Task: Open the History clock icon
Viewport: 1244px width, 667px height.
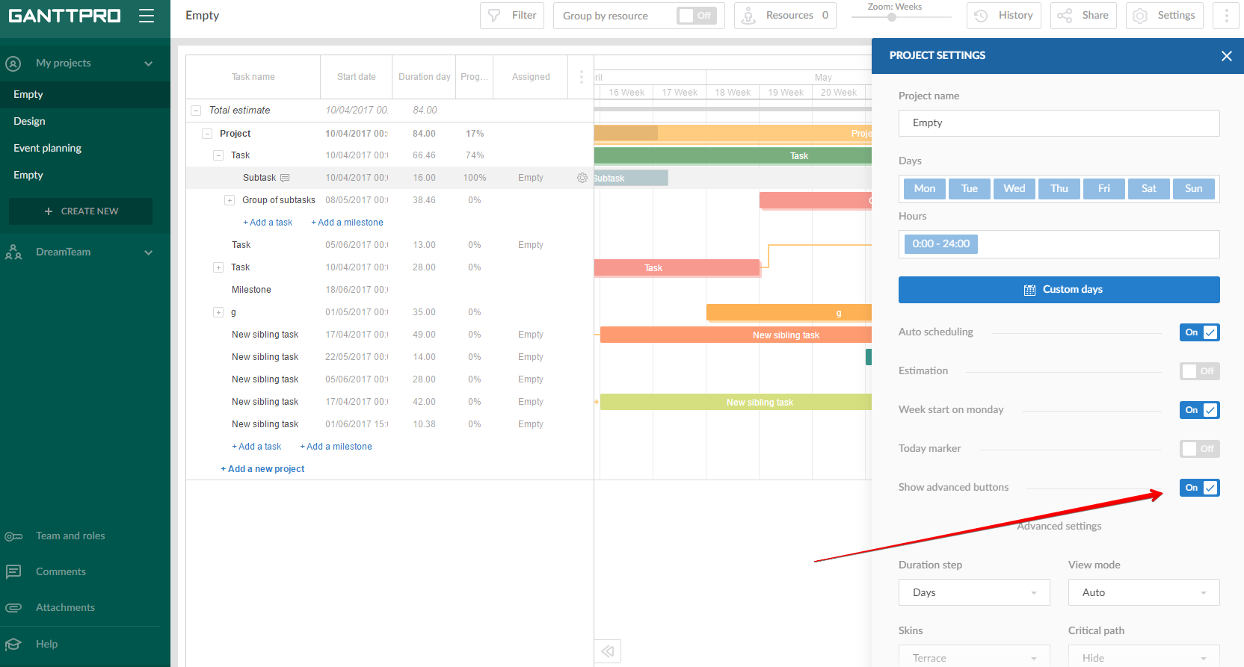Action: 982,16
